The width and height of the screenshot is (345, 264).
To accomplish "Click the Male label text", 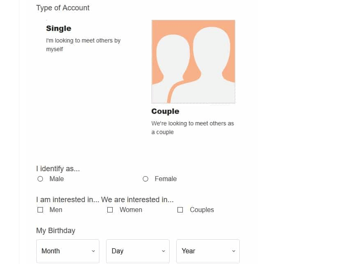I will tap(57, 179).
